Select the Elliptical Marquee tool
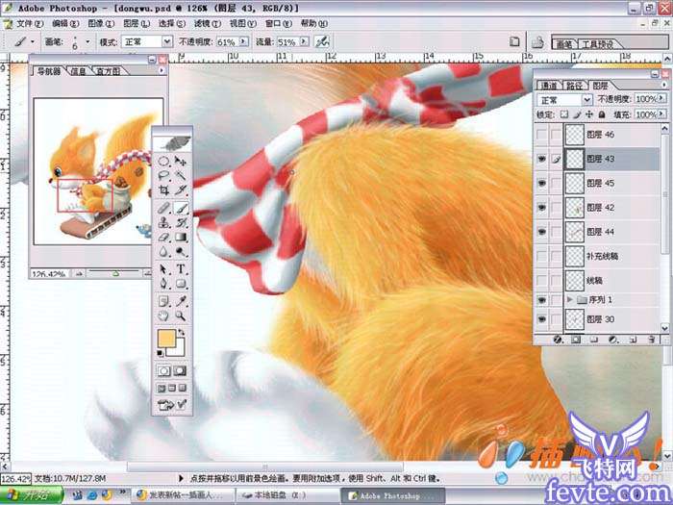The height and width of the screenshot is (505, 673). [x=164, y=161]
